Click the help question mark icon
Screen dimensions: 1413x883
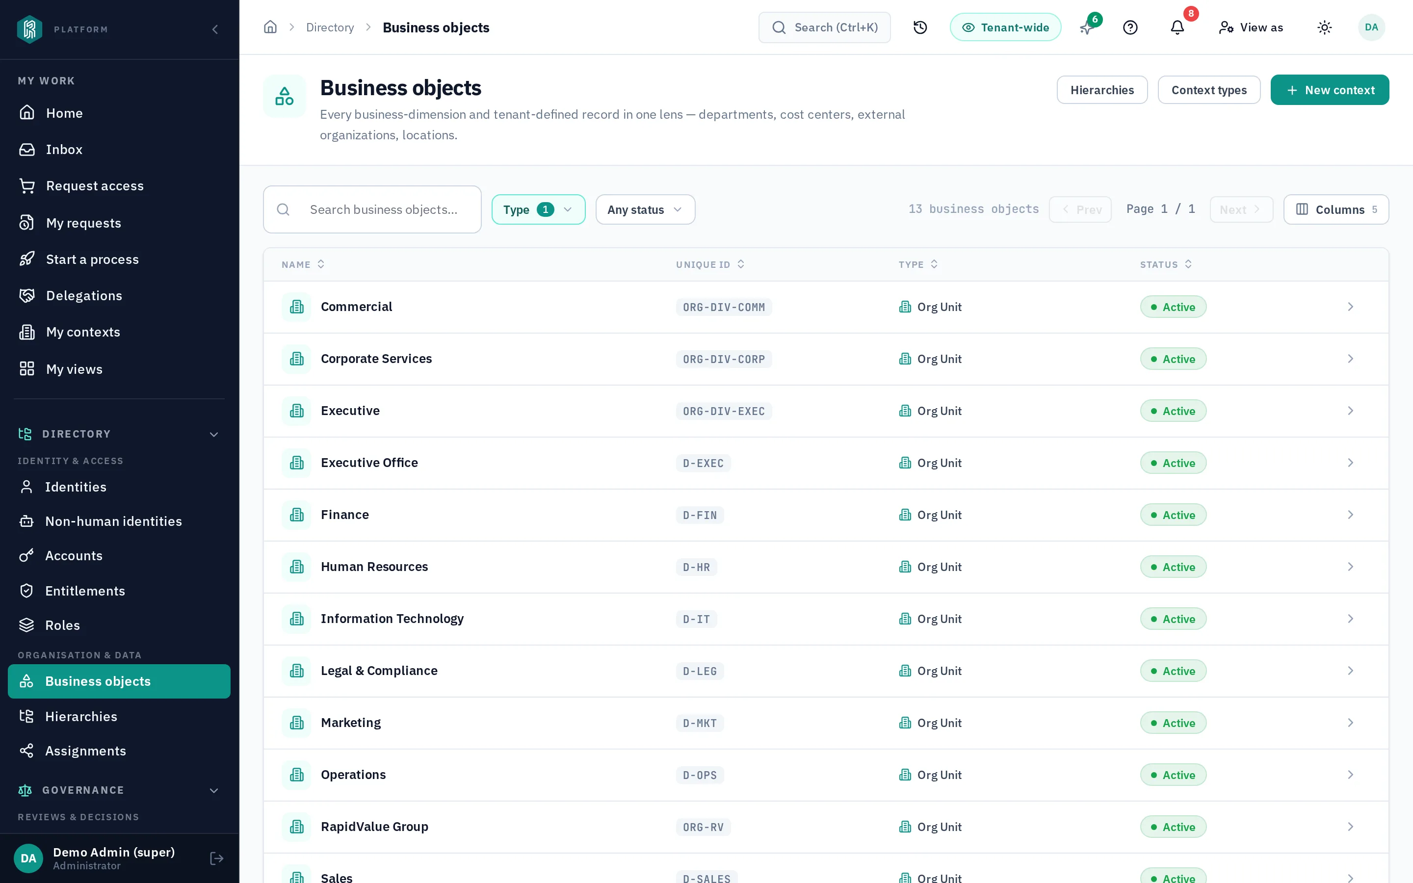(1130, 27)
